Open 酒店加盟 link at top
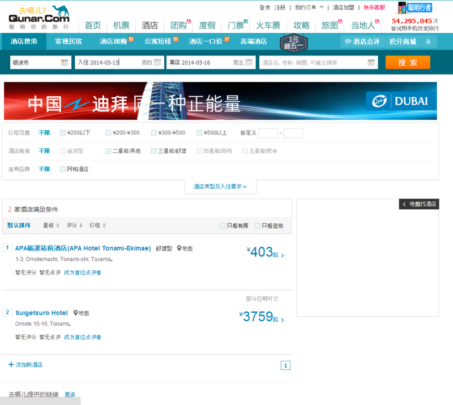Image resolution: width=453 pixels, height=405 pixels. pyautogui.click(x=343, y=7)
